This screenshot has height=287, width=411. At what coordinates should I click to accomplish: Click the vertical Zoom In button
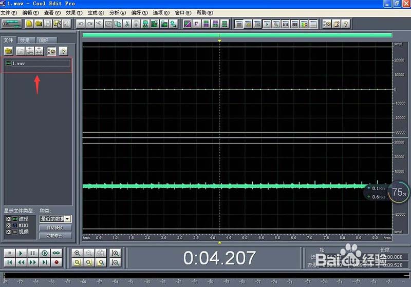click(115, 253)
